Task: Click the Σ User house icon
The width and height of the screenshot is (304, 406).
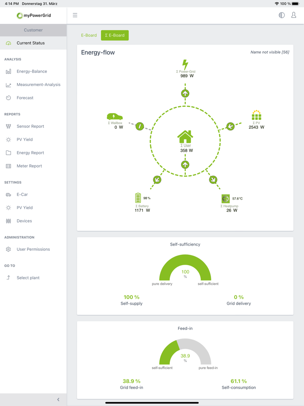Action: click(185, 136)
